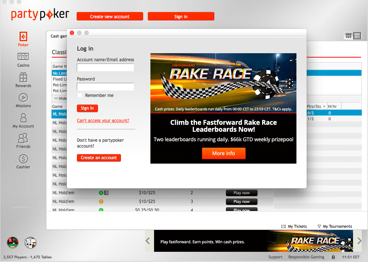Viewport: 368px width, 262px height.
Task: Click Create new account in the header
Action: click(x=110, y=16)
